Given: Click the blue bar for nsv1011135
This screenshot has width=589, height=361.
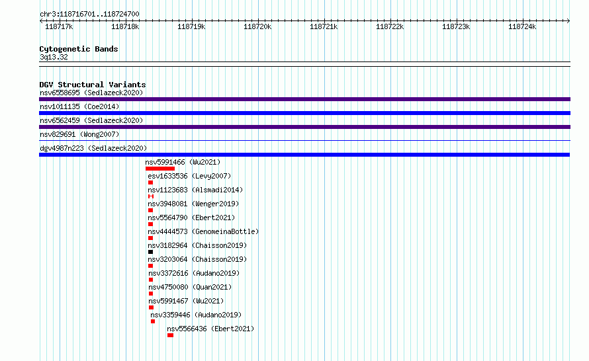Looking at the screenshot, I should (304, 113).
